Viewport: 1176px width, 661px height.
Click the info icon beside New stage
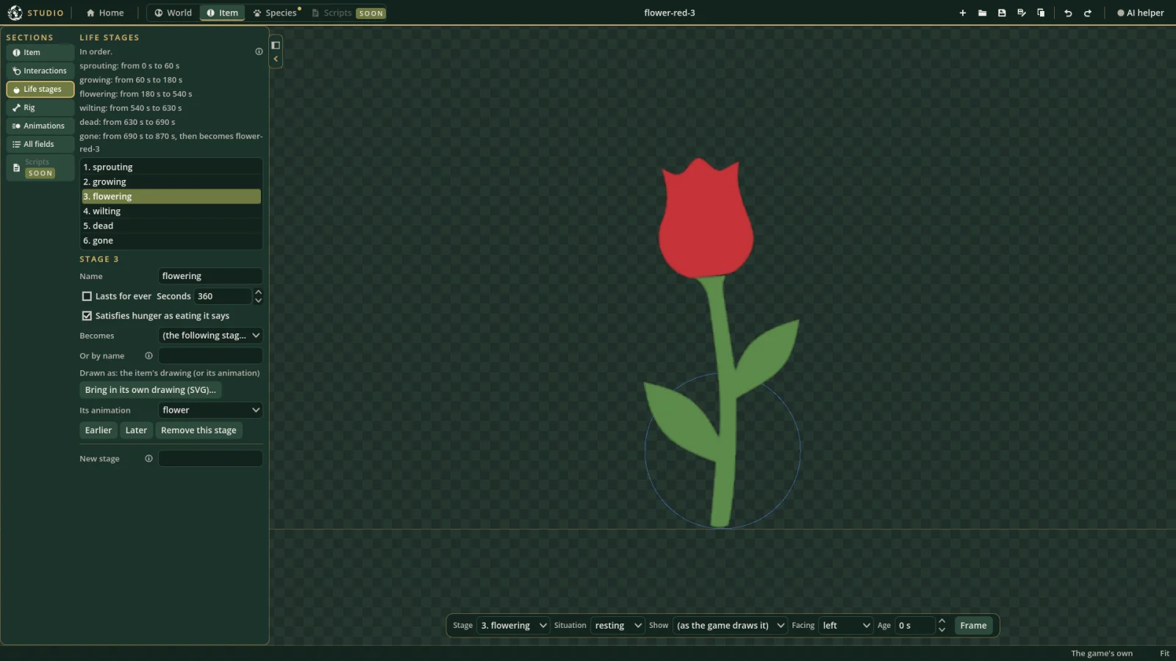(148, 458)
